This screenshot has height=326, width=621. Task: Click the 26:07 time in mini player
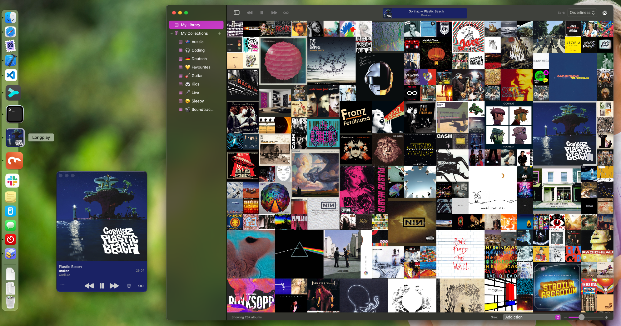(140, 271)
